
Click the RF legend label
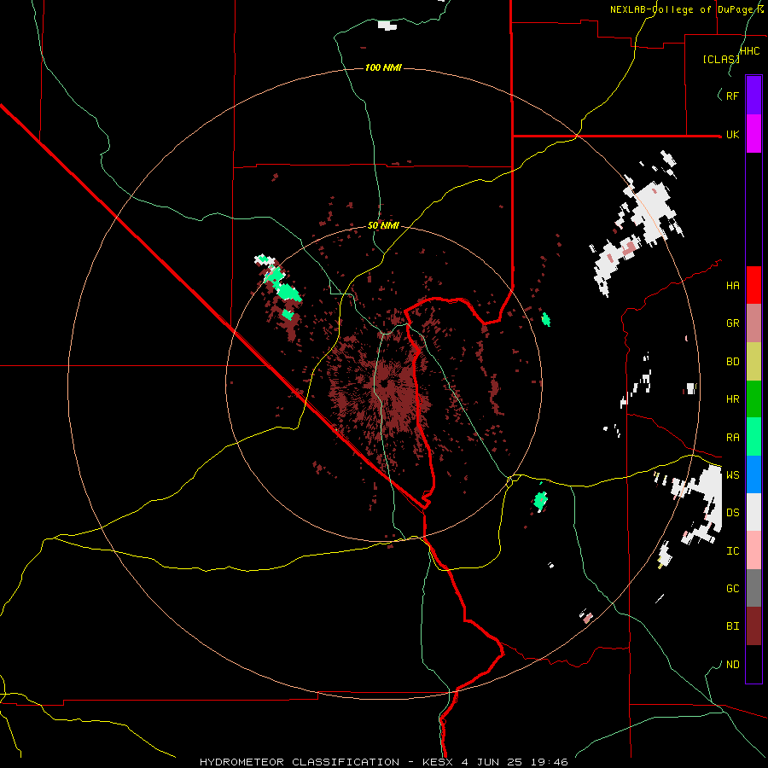pyautogui.click(x=732, y=96)
